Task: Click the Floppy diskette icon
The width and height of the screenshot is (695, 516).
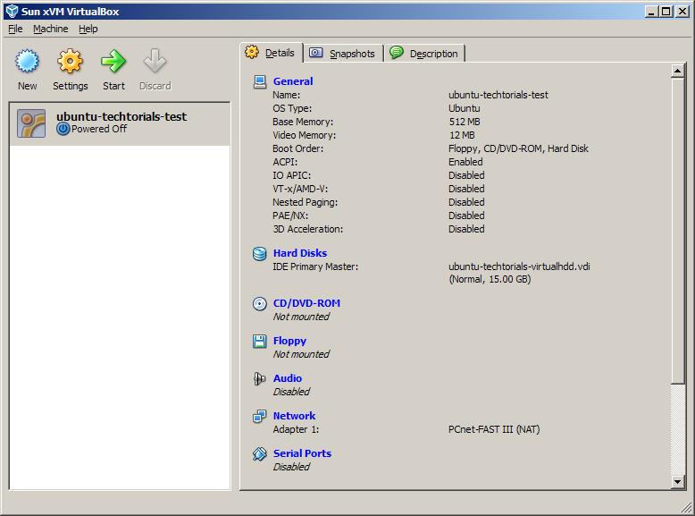Action: [260, 342]
